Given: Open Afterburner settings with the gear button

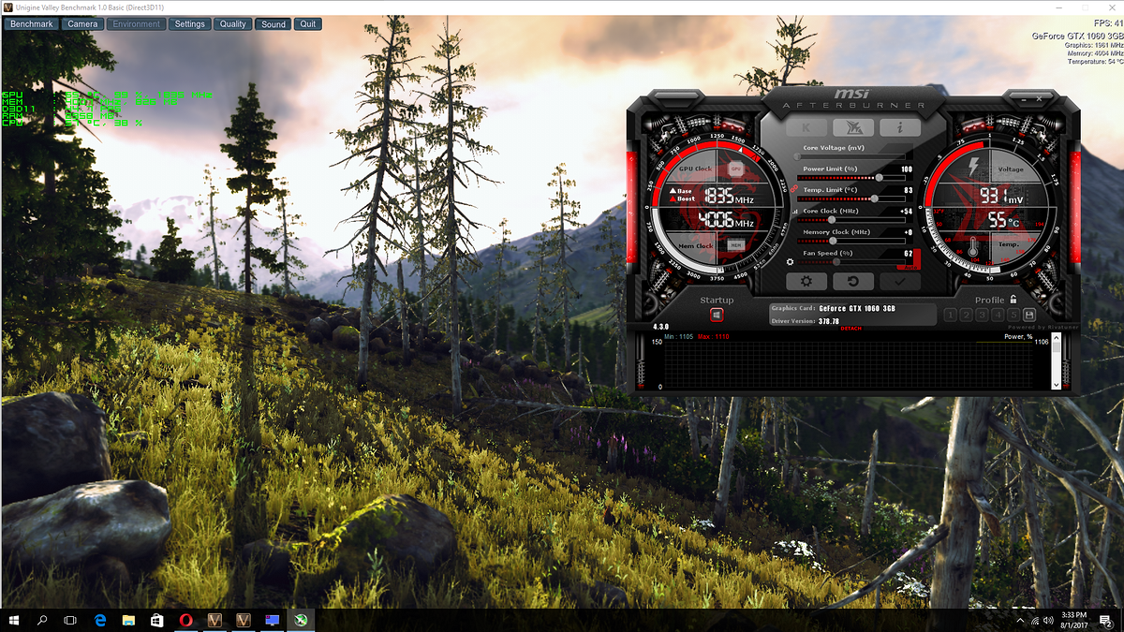Looking at the screenshot, I should coord(806,281).
